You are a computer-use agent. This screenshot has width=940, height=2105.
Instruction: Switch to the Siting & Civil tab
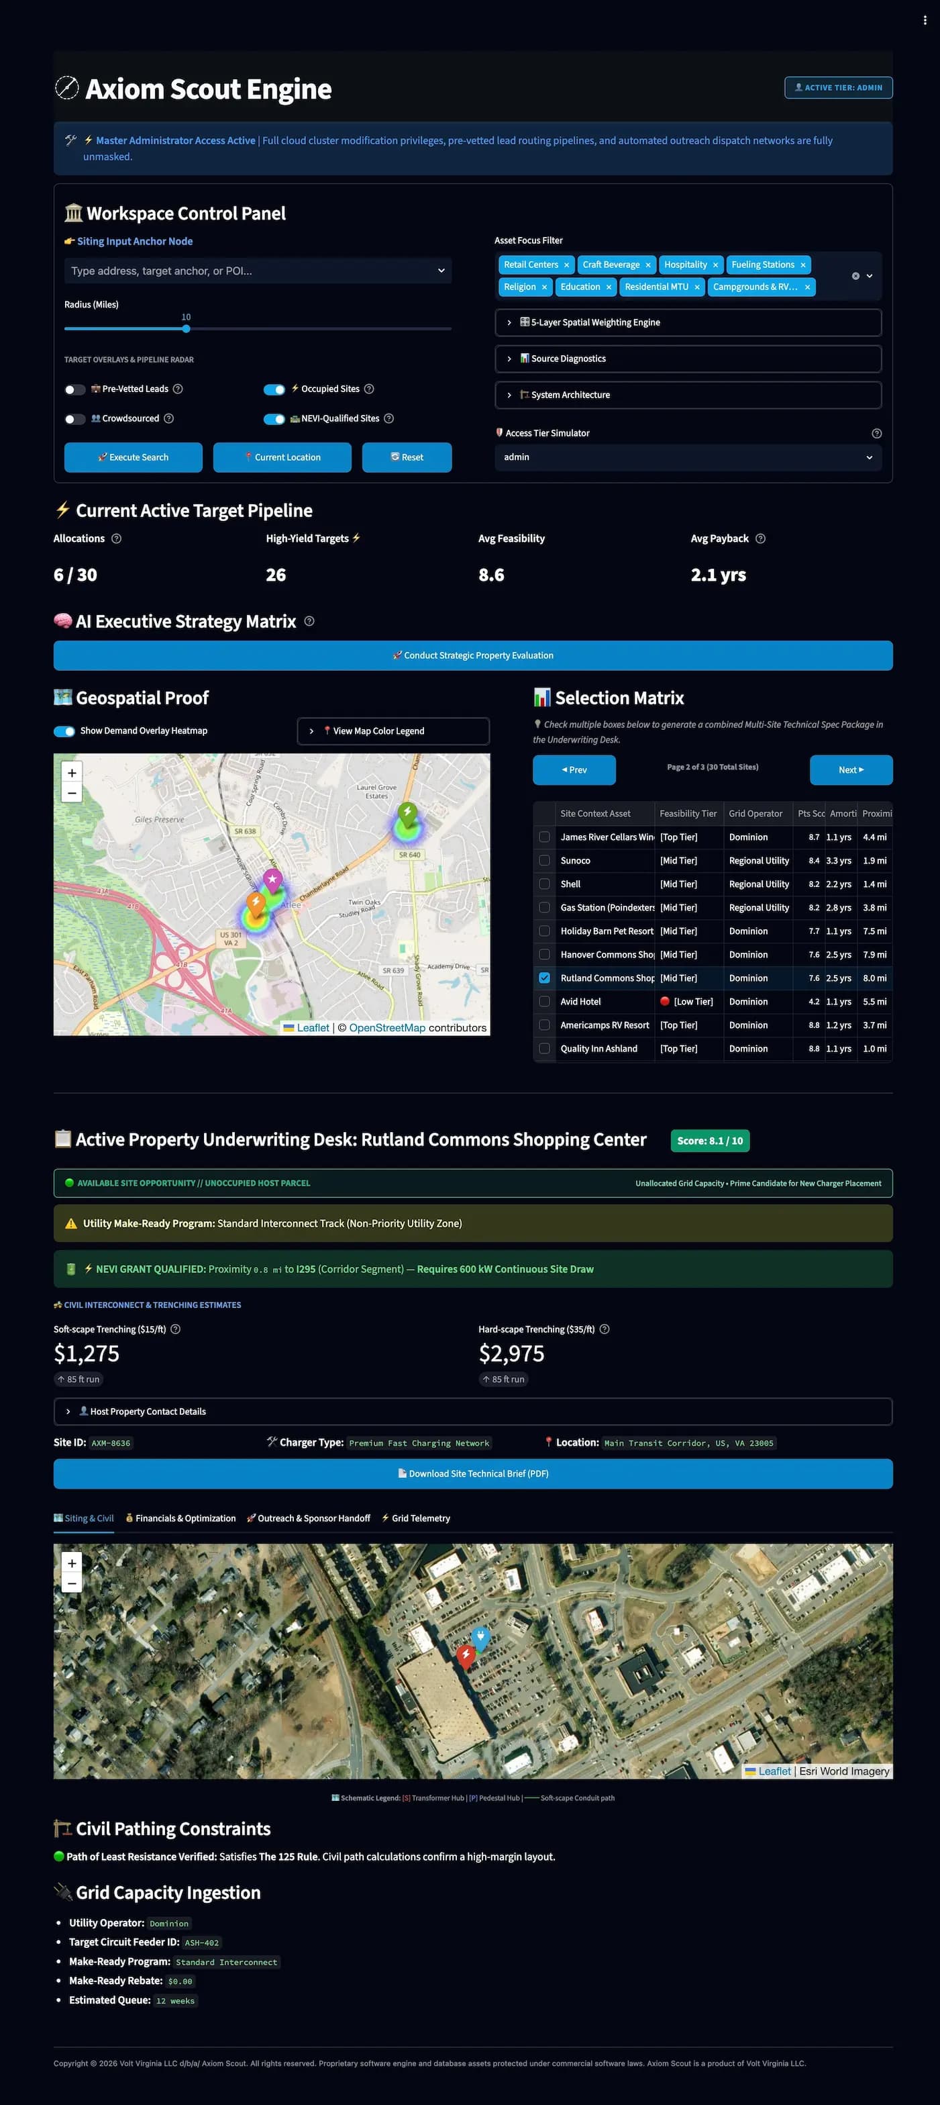pyautogui.click(x=84, y=1518)
